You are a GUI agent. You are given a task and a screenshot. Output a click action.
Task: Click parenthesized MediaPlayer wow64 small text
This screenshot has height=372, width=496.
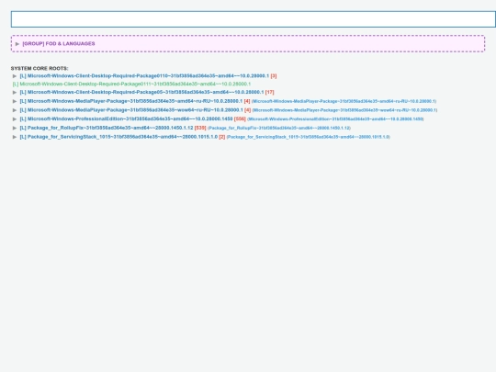(344, 110)
